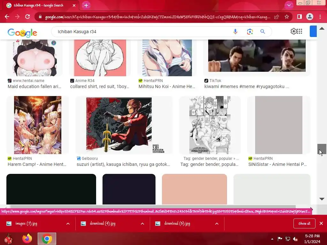Open the tab search dropdown
Viewport: 327px width, 245px height.
coord(289,5)
